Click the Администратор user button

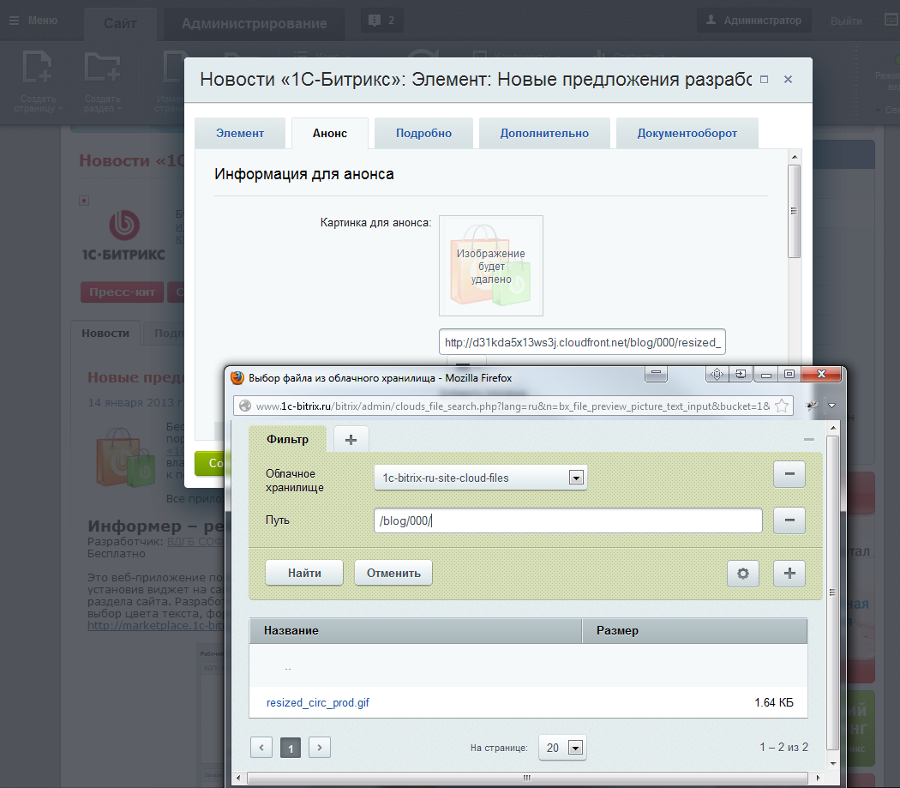[754, 21]
